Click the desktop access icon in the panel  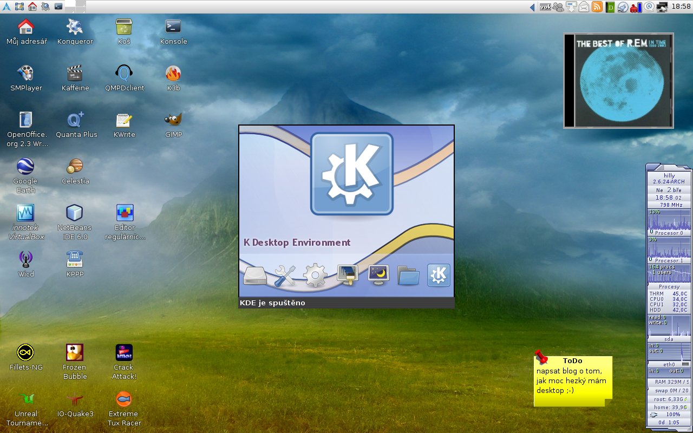pos(19,6)
